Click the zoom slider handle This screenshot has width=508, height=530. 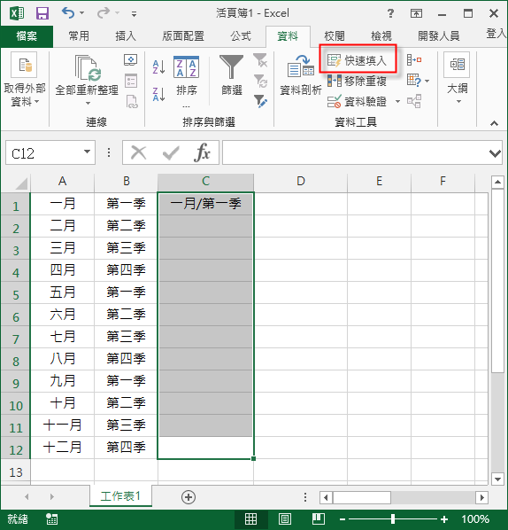393,518
